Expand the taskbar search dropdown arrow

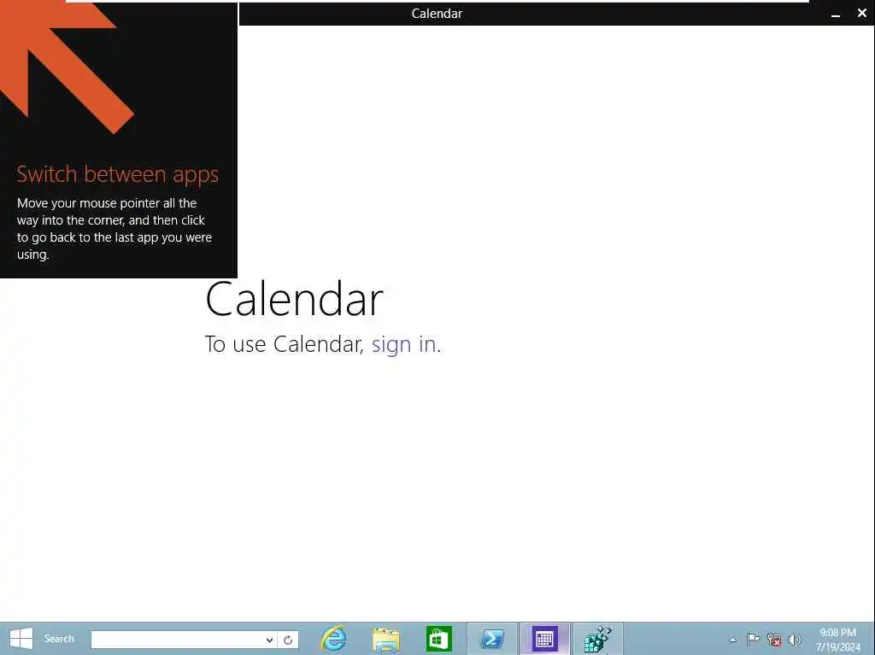coord(269,640)
